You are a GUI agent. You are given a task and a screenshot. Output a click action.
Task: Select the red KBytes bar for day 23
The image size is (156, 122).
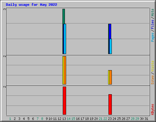pyautogui.click(x=110, y=104)
